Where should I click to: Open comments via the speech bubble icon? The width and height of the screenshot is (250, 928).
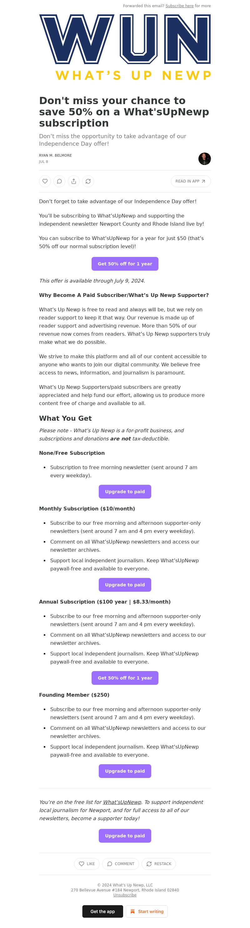point(59,181)
